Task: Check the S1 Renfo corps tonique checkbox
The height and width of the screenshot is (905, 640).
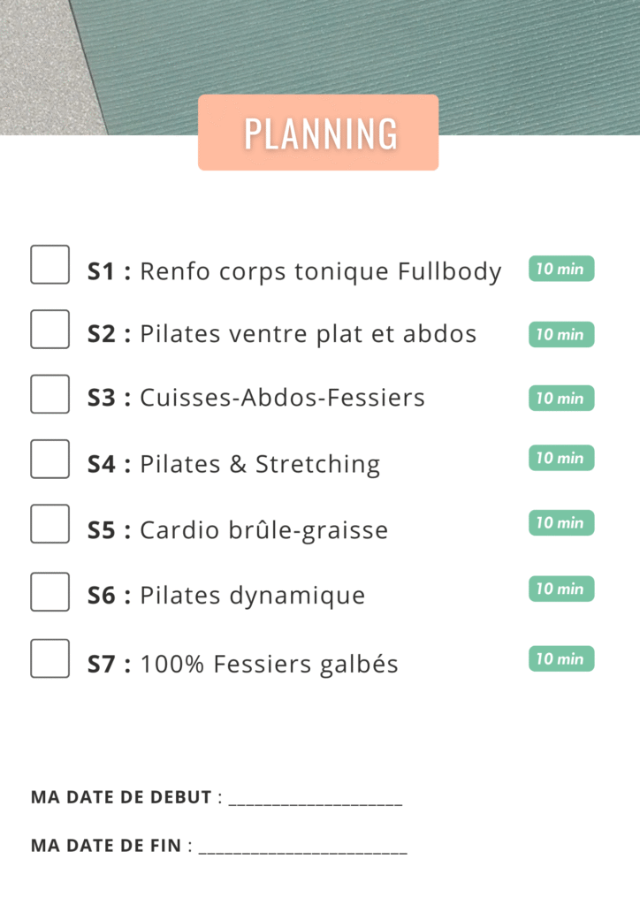Action: click(50, 265)
